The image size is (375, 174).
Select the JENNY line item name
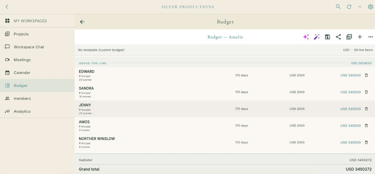tap(85, 105)
